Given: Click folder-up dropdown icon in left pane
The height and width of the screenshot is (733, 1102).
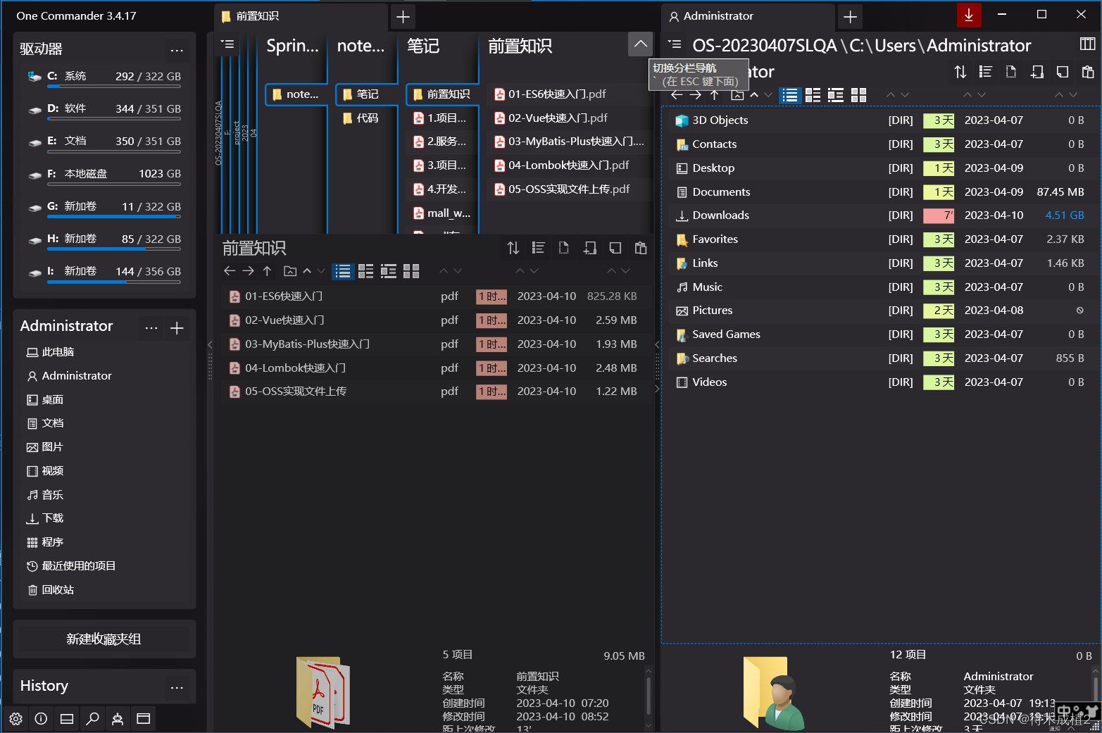Looking at the screenshot, I should [290, 271].
